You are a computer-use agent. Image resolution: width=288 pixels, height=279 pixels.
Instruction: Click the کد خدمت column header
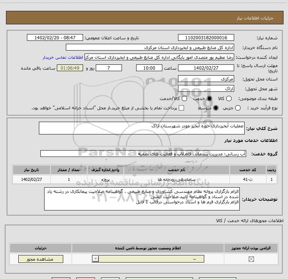[x=248, y=170]
